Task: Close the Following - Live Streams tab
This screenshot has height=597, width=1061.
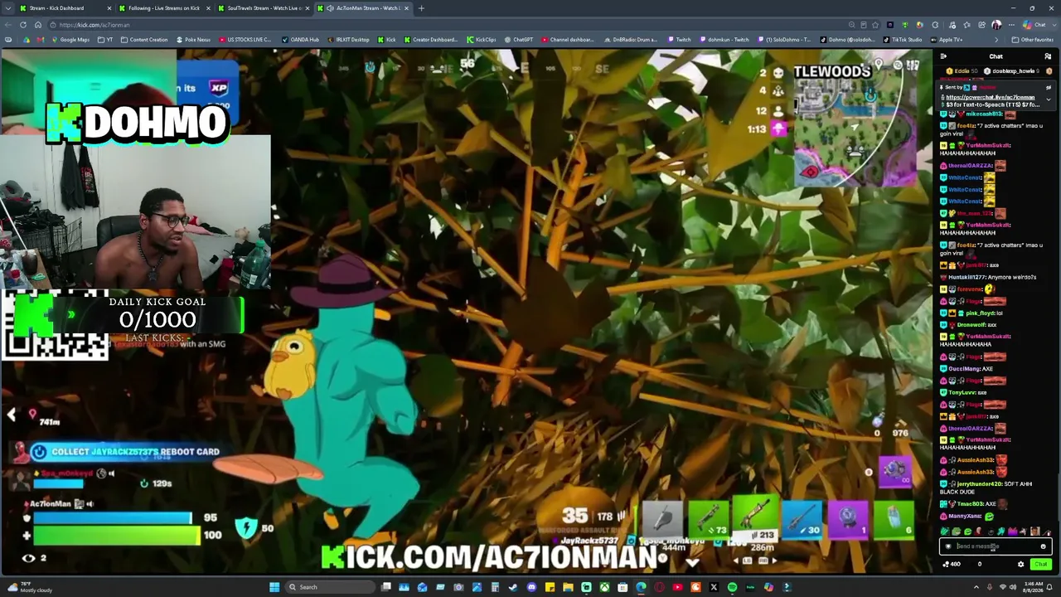Action: click(208, 8)
